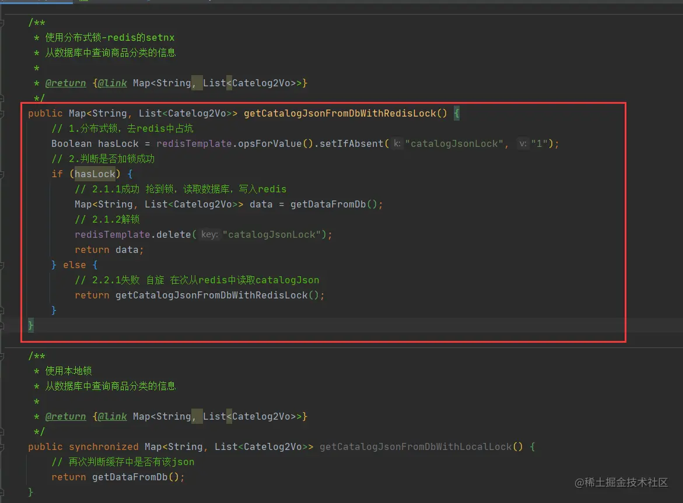This screenshot has height=503, width=683.
Task: Click comment // 2.1.1成功 抢到锁
Action: pos(124,189)
